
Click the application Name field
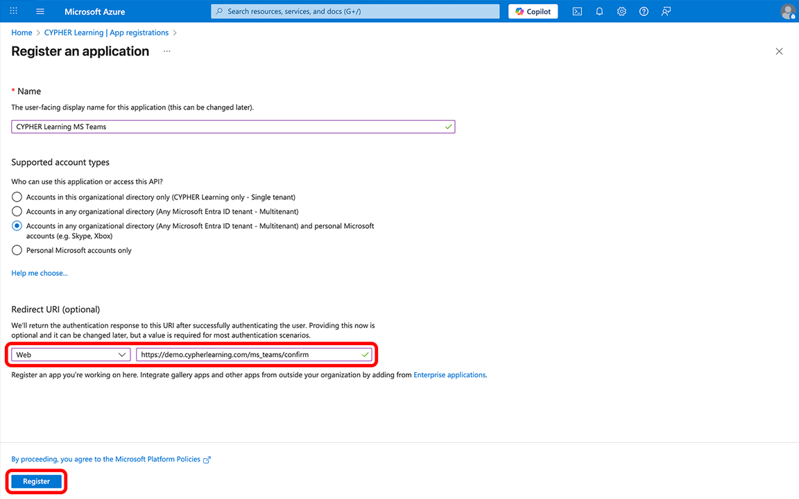click(x=233, y=127)
